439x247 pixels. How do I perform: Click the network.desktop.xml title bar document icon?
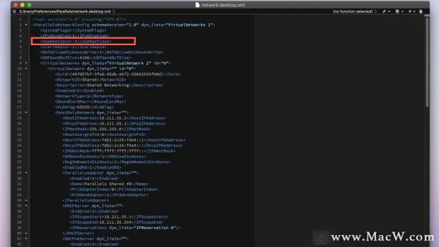198,5
